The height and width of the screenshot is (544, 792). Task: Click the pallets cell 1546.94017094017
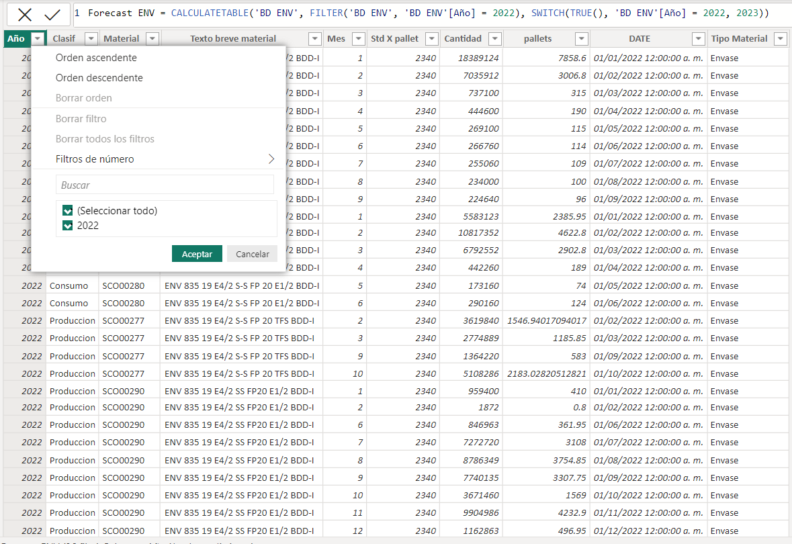pyautogui.click(x=547, y=321)
